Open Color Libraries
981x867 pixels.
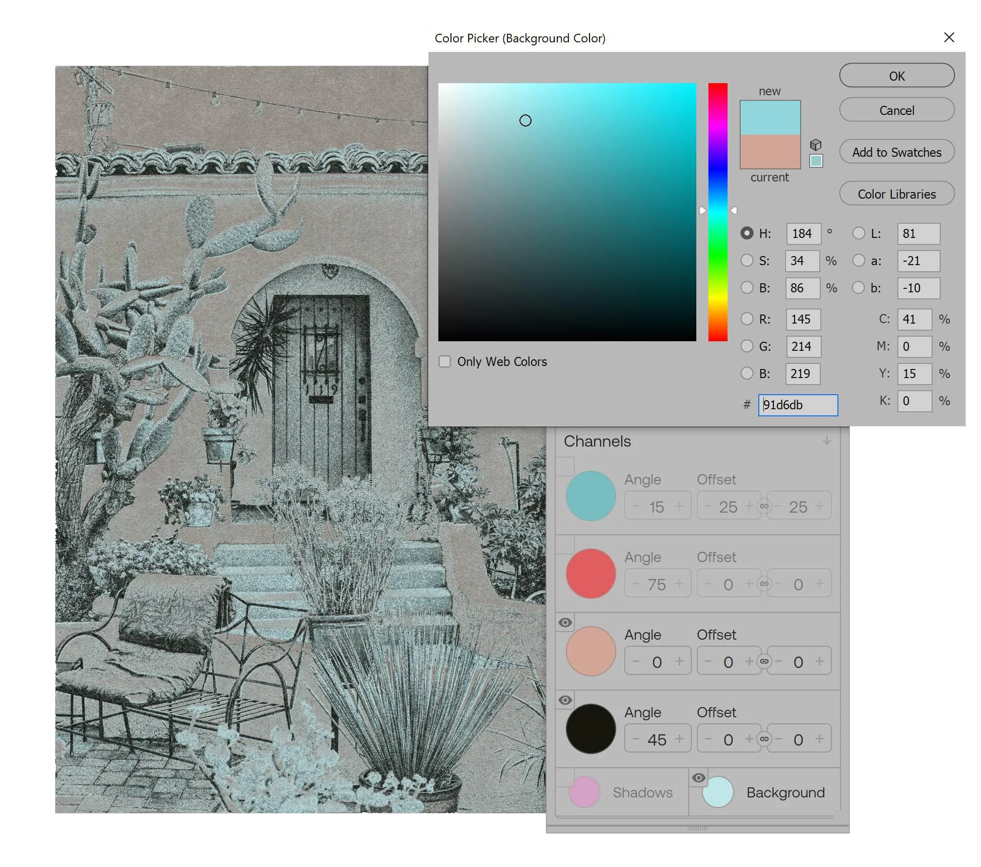pos(896,194)
